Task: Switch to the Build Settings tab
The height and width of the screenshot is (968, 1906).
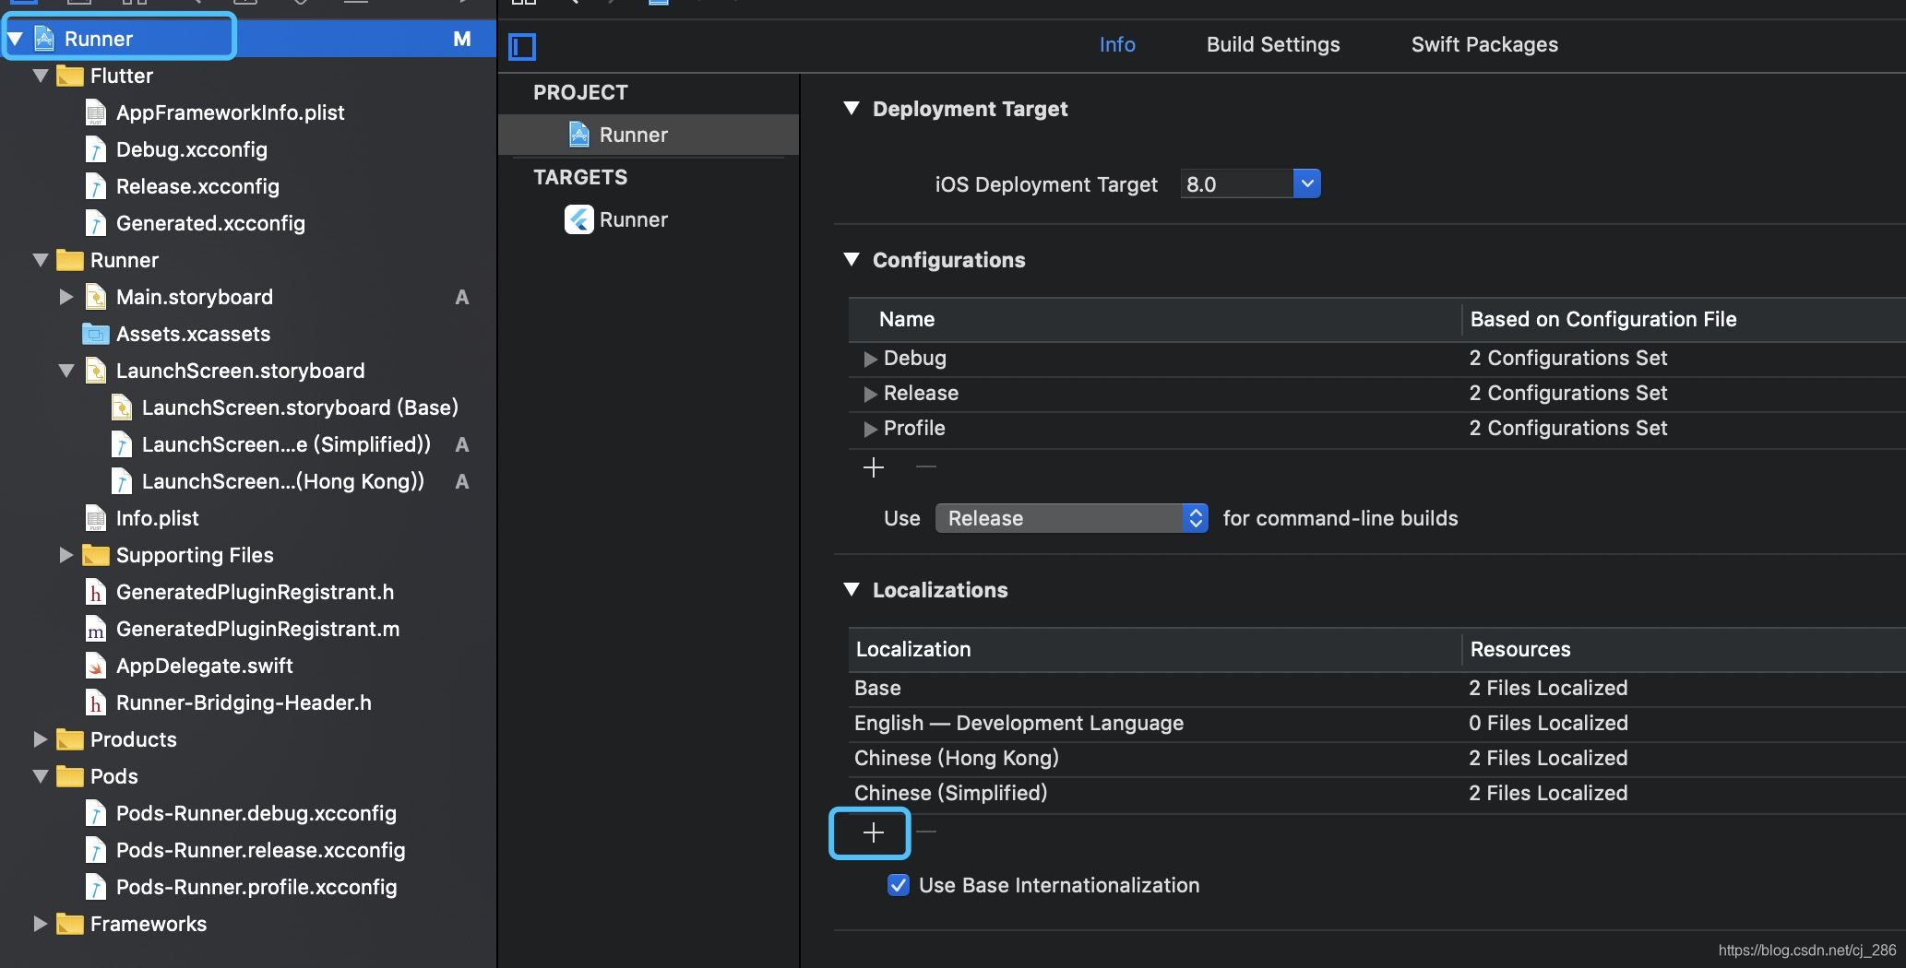Action: coord(1273,44)
